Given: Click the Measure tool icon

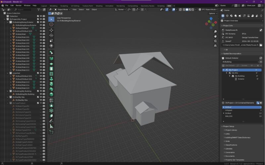Looking at the screenshot, I should point(51,126).
